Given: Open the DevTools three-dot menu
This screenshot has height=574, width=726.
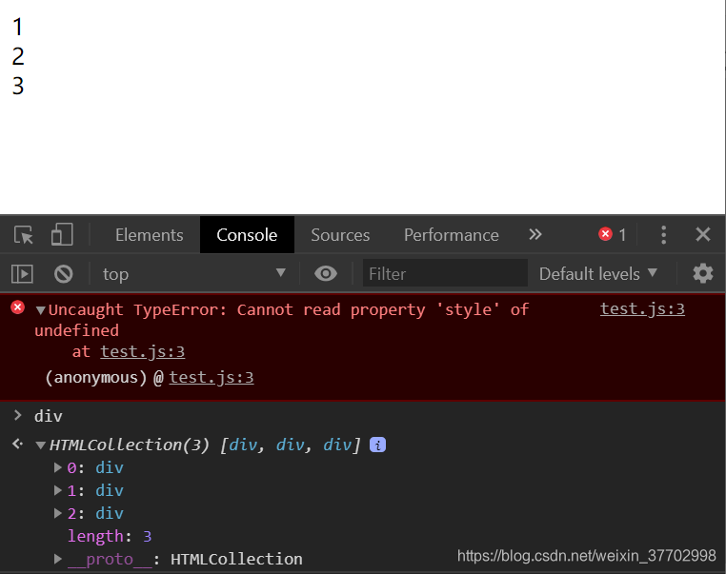Looking at the screenshot, I should [663, 235].
